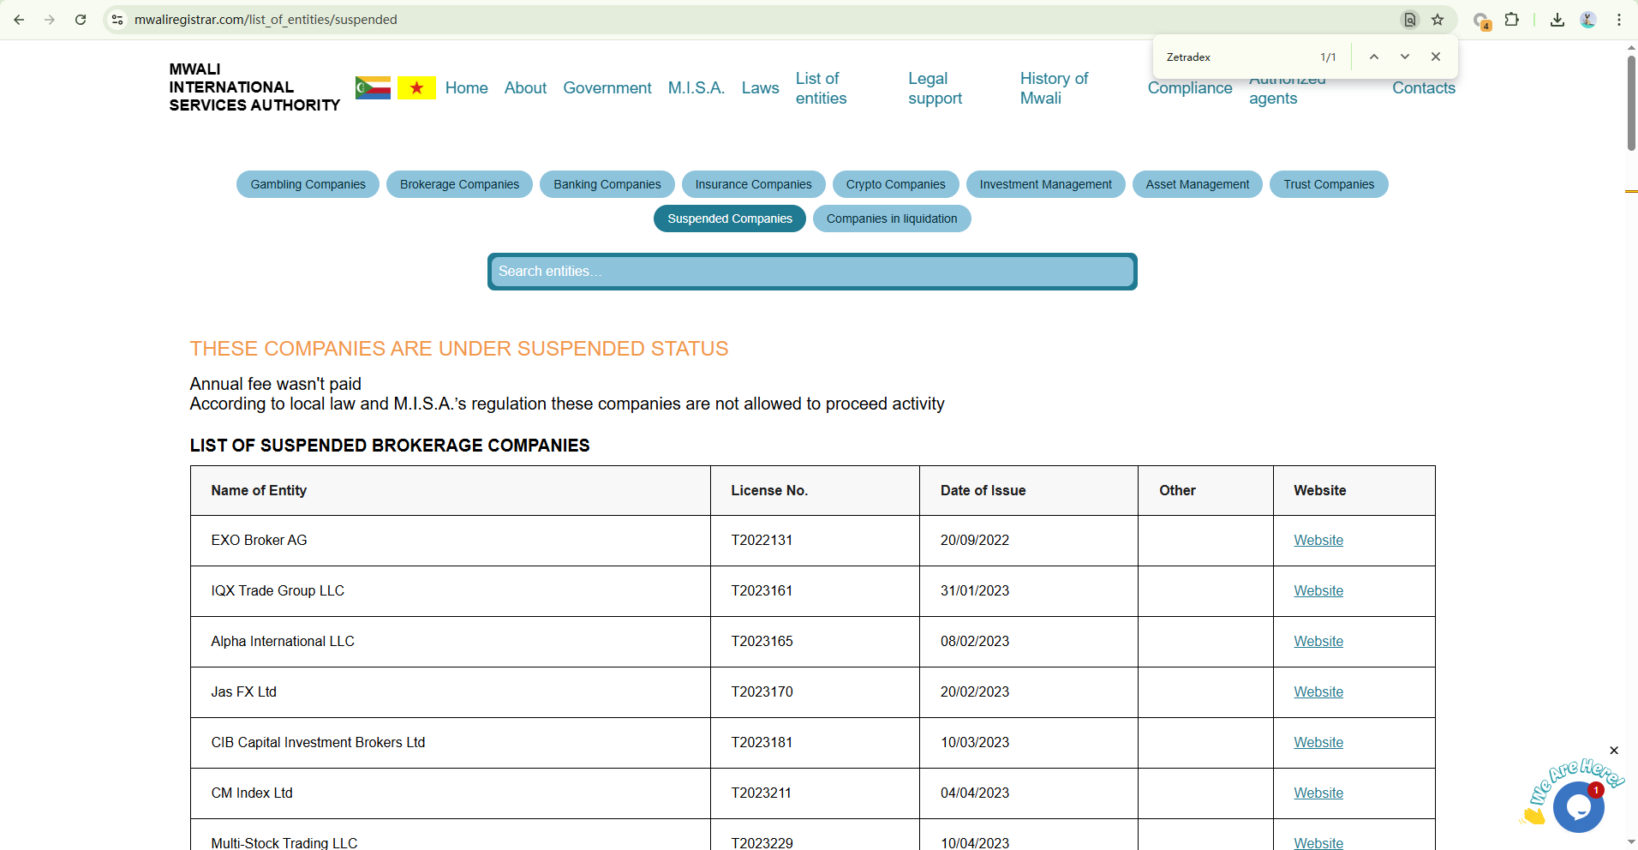
Task: Go to previous find-in-page result
Action: point(1374,57)
